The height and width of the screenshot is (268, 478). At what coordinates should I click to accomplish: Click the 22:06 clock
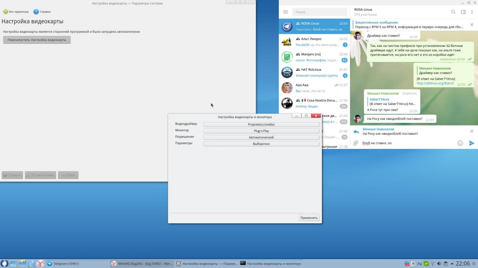coord(462,264)
